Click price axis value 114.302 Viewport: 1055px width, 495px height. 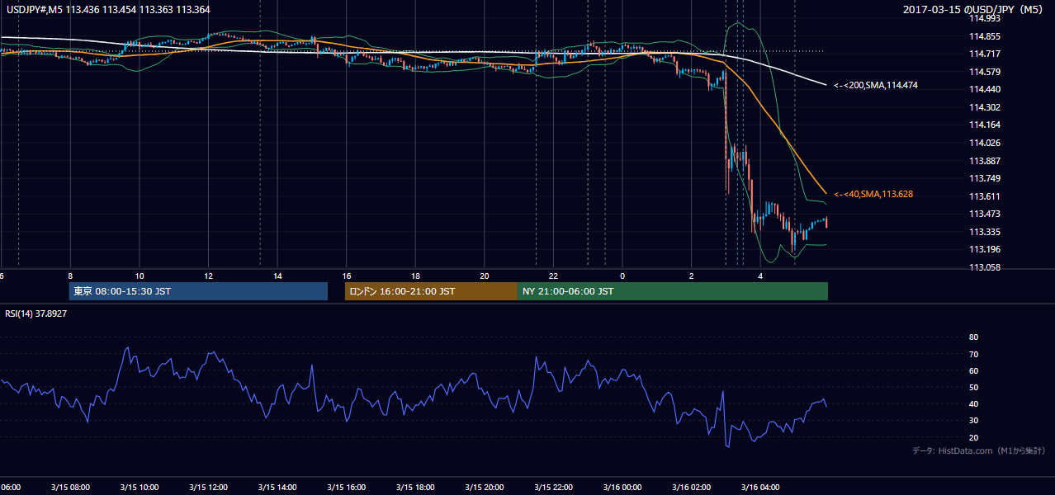click(x=985, y=107)
